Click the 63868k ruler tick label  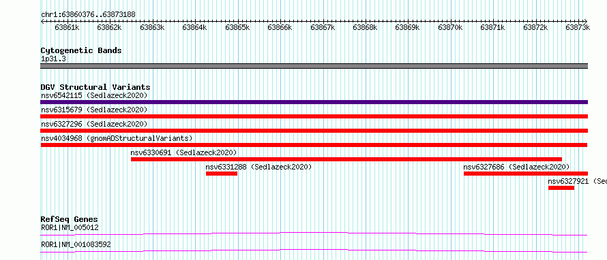click(x=366, y=27)
